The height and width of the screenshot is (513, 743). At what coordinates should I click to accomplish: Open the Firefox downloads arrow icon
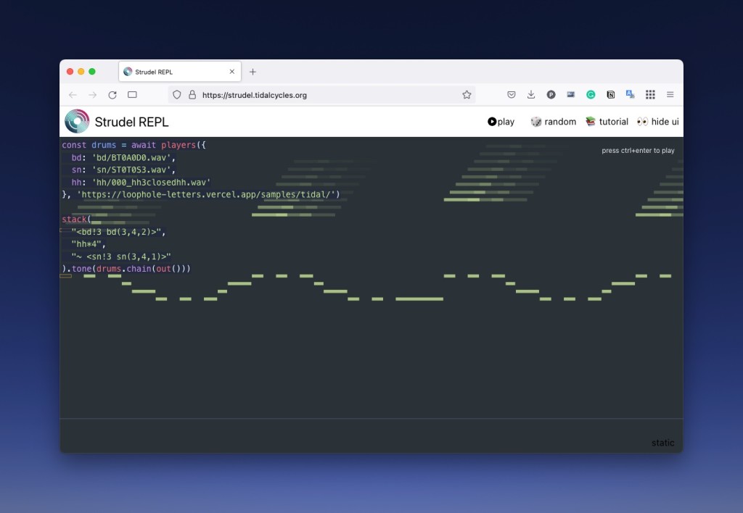coord(531,95)
